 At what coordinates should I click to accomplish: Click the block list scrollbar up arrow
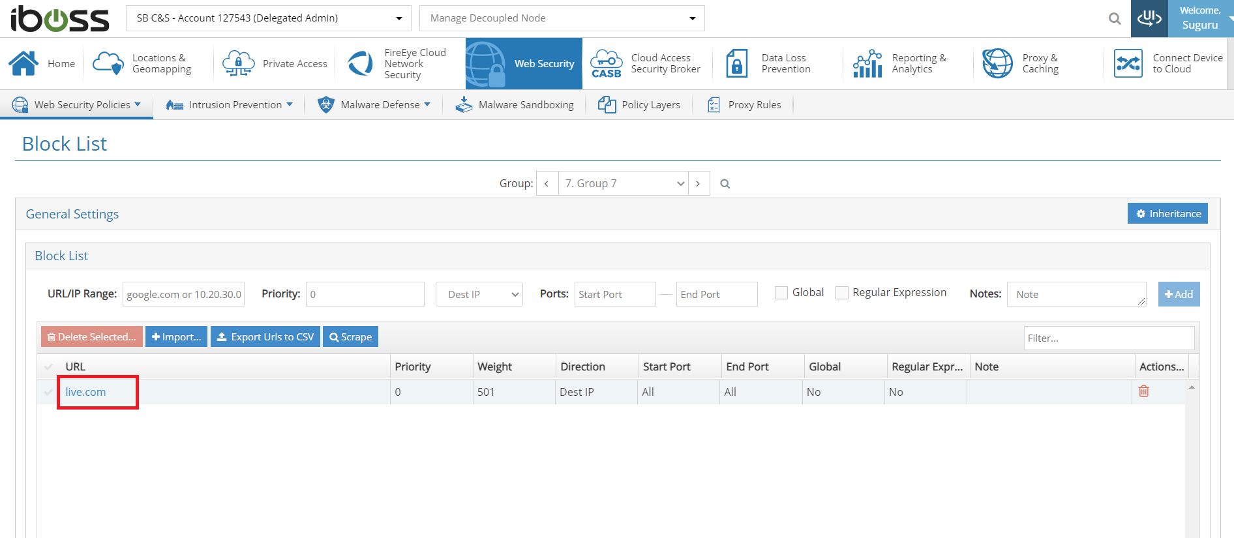click(x=1192, y=387)
